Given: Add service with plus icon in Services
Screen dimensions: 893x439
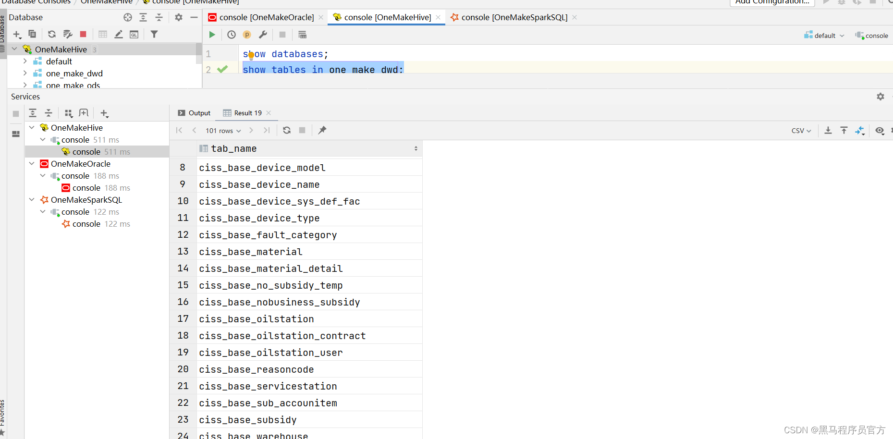Looking at the screenshot, I should tap(104, 113).
